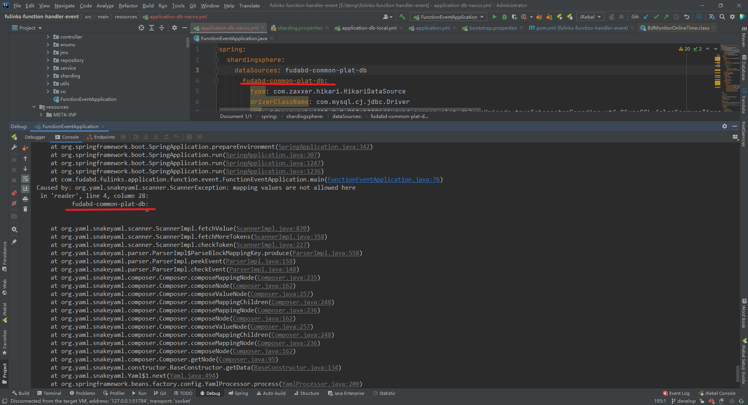Toggle the RestServices tool window on right edge
The width and height of the screenshot is (748, 405).
pos(744,134)
